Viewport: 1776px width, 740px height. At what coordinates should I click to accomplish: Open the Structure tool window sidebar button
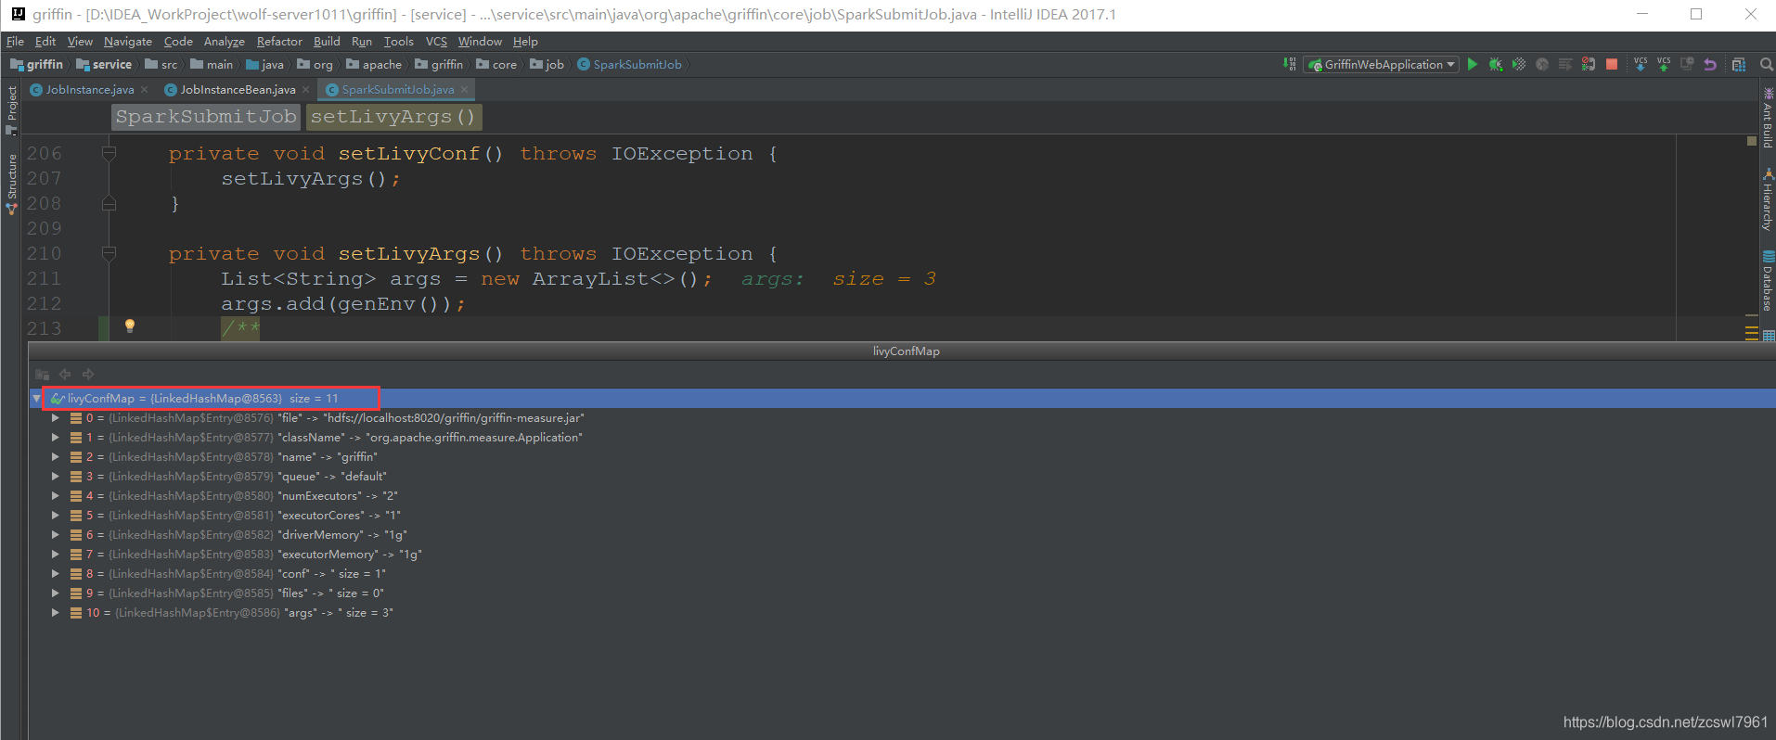(11, 184)
